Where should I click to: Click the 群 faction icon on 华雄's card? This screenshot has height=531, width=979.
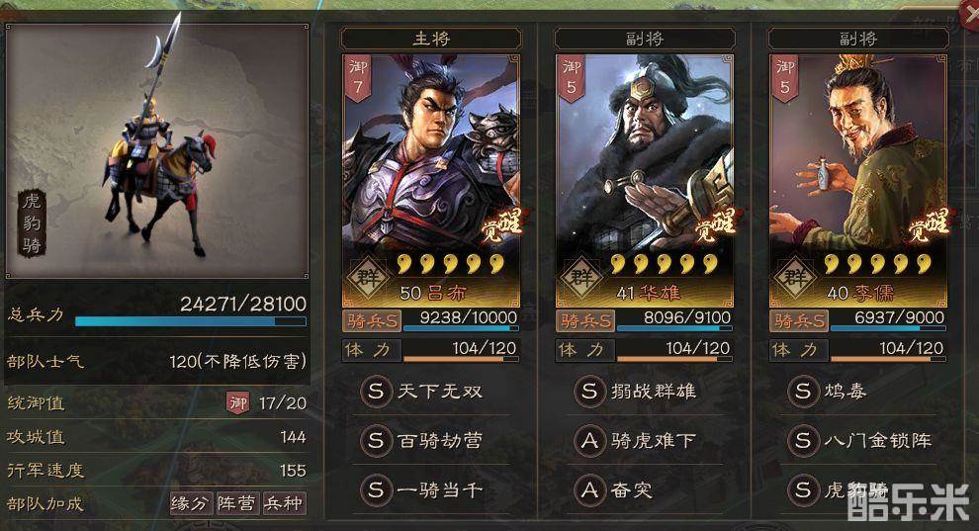point(581,277)
